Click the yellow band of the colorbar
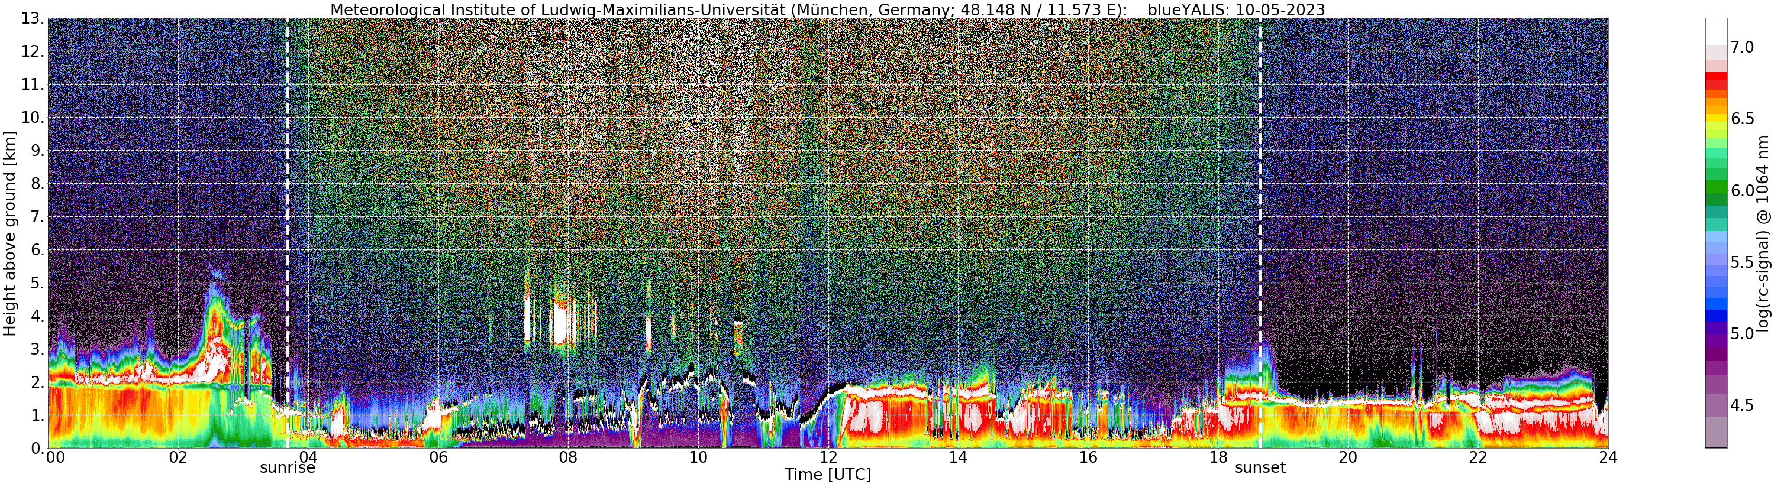This screenshot has height=487, width=1784. (x=1716, y=119)
